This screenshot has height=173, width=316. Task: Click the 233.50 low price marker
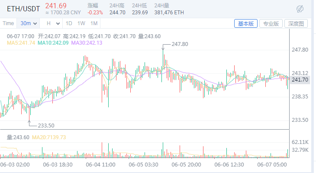[46, 126]
